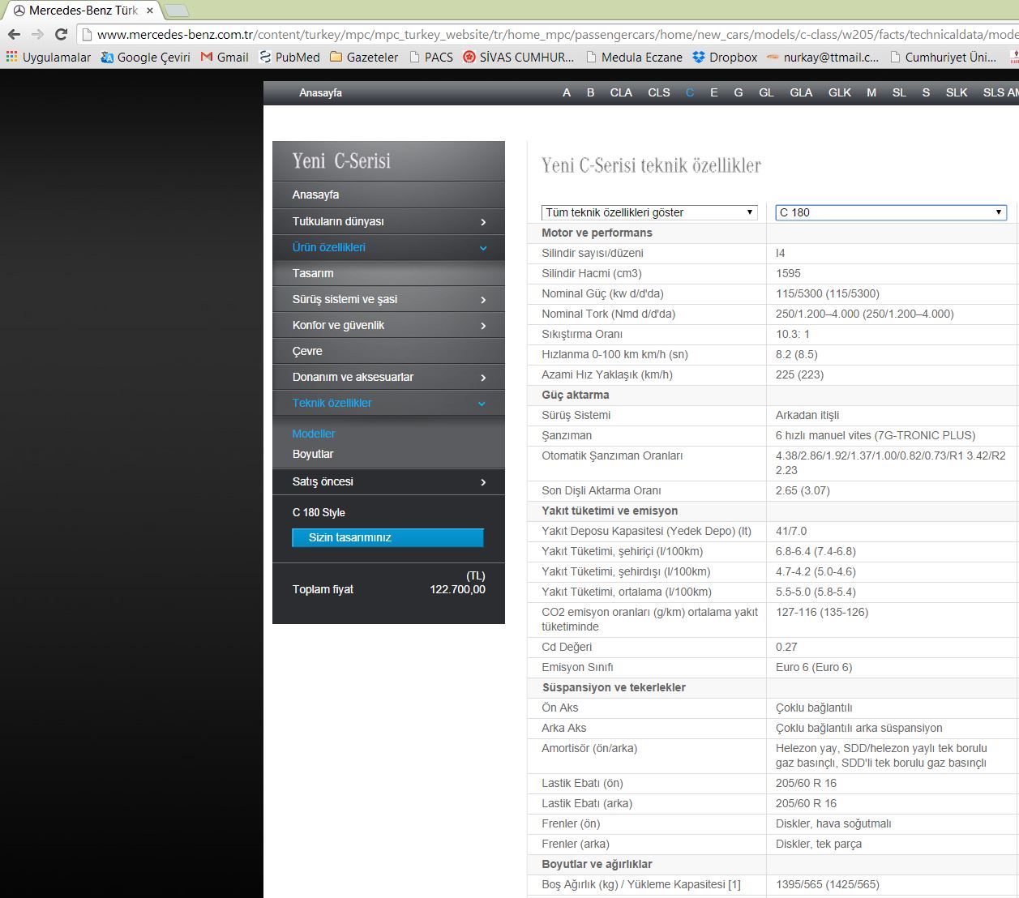
Task: Click Yakıt tüketimi ve emisyon header
Action: coord(610,511)
